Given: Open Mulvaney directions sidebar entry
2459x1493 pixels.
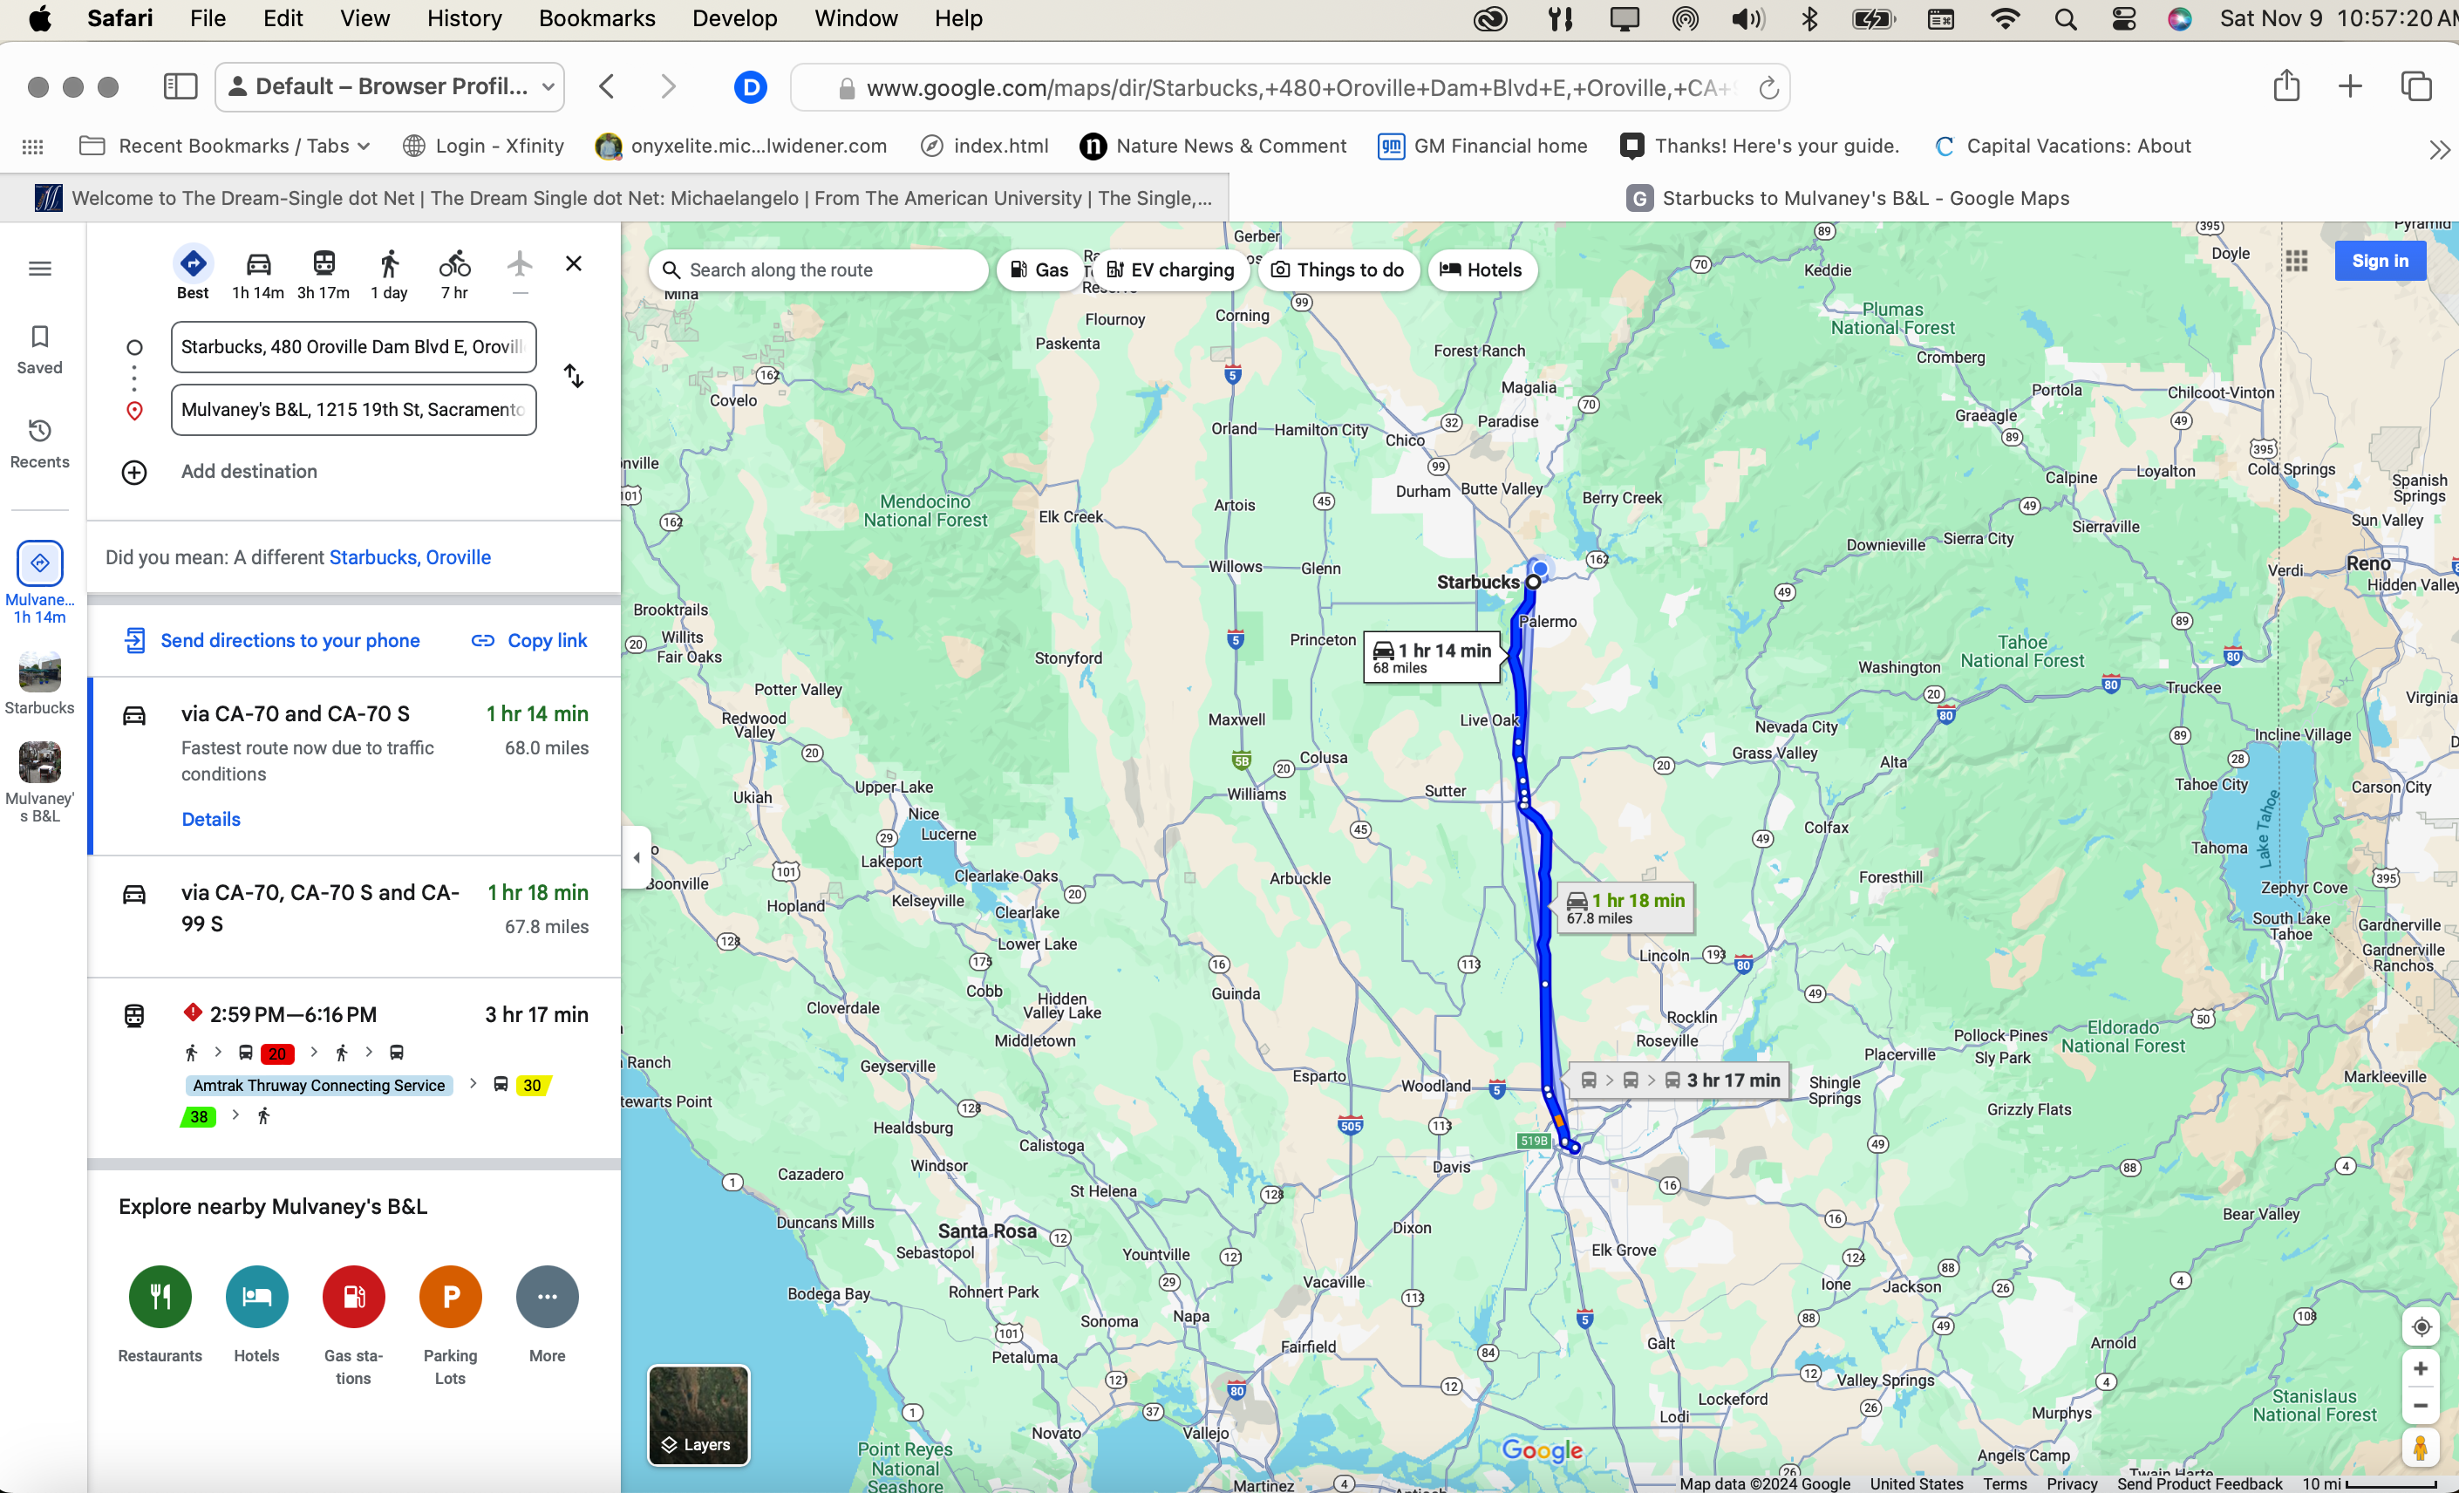Looking at the screenshot, I should coord(40,583).
